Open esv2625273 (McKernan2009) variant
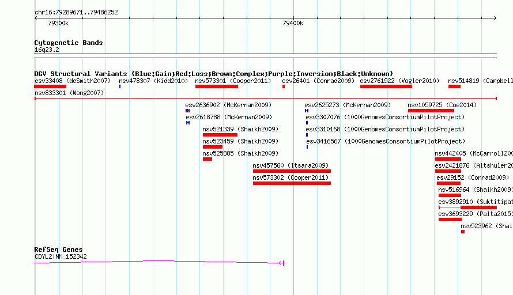The image size is (513, 295). click(x=348, y=105)
